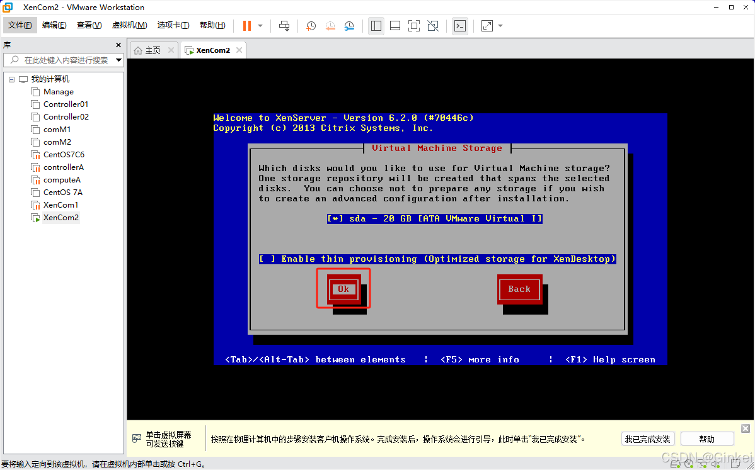Click the '<F1> Help screen' hint text
This screenshot has width=755, height=470.
point(611,360)
